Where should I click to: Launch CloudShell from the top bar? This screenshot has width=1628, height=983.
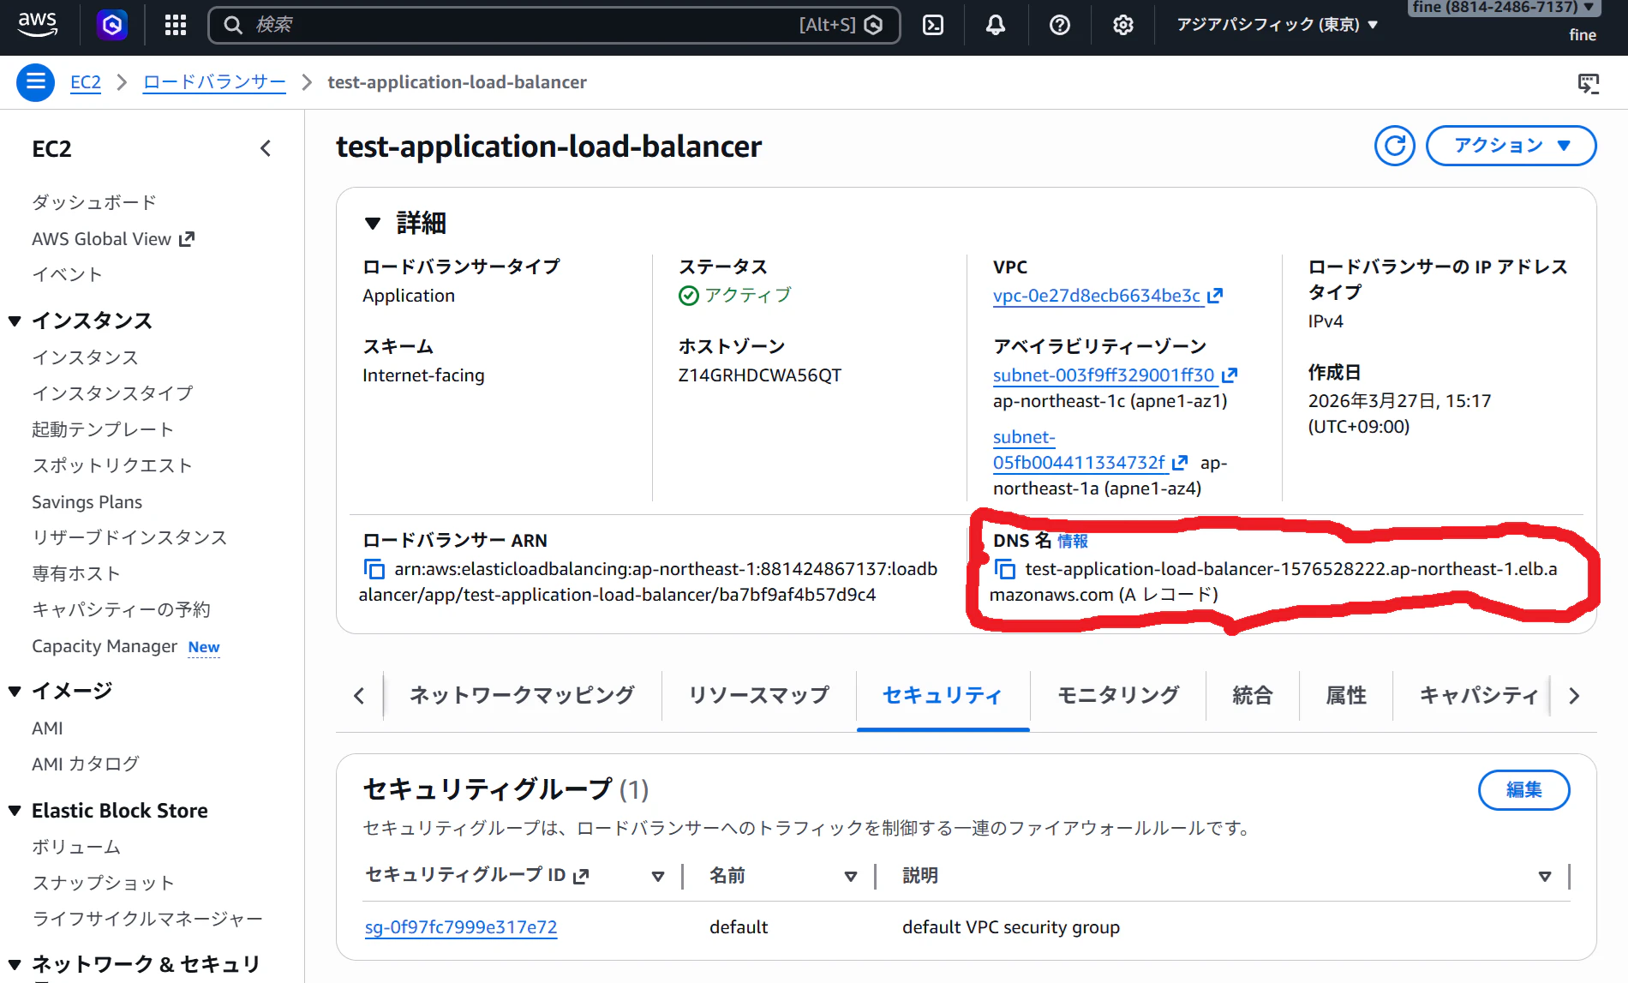933,25
